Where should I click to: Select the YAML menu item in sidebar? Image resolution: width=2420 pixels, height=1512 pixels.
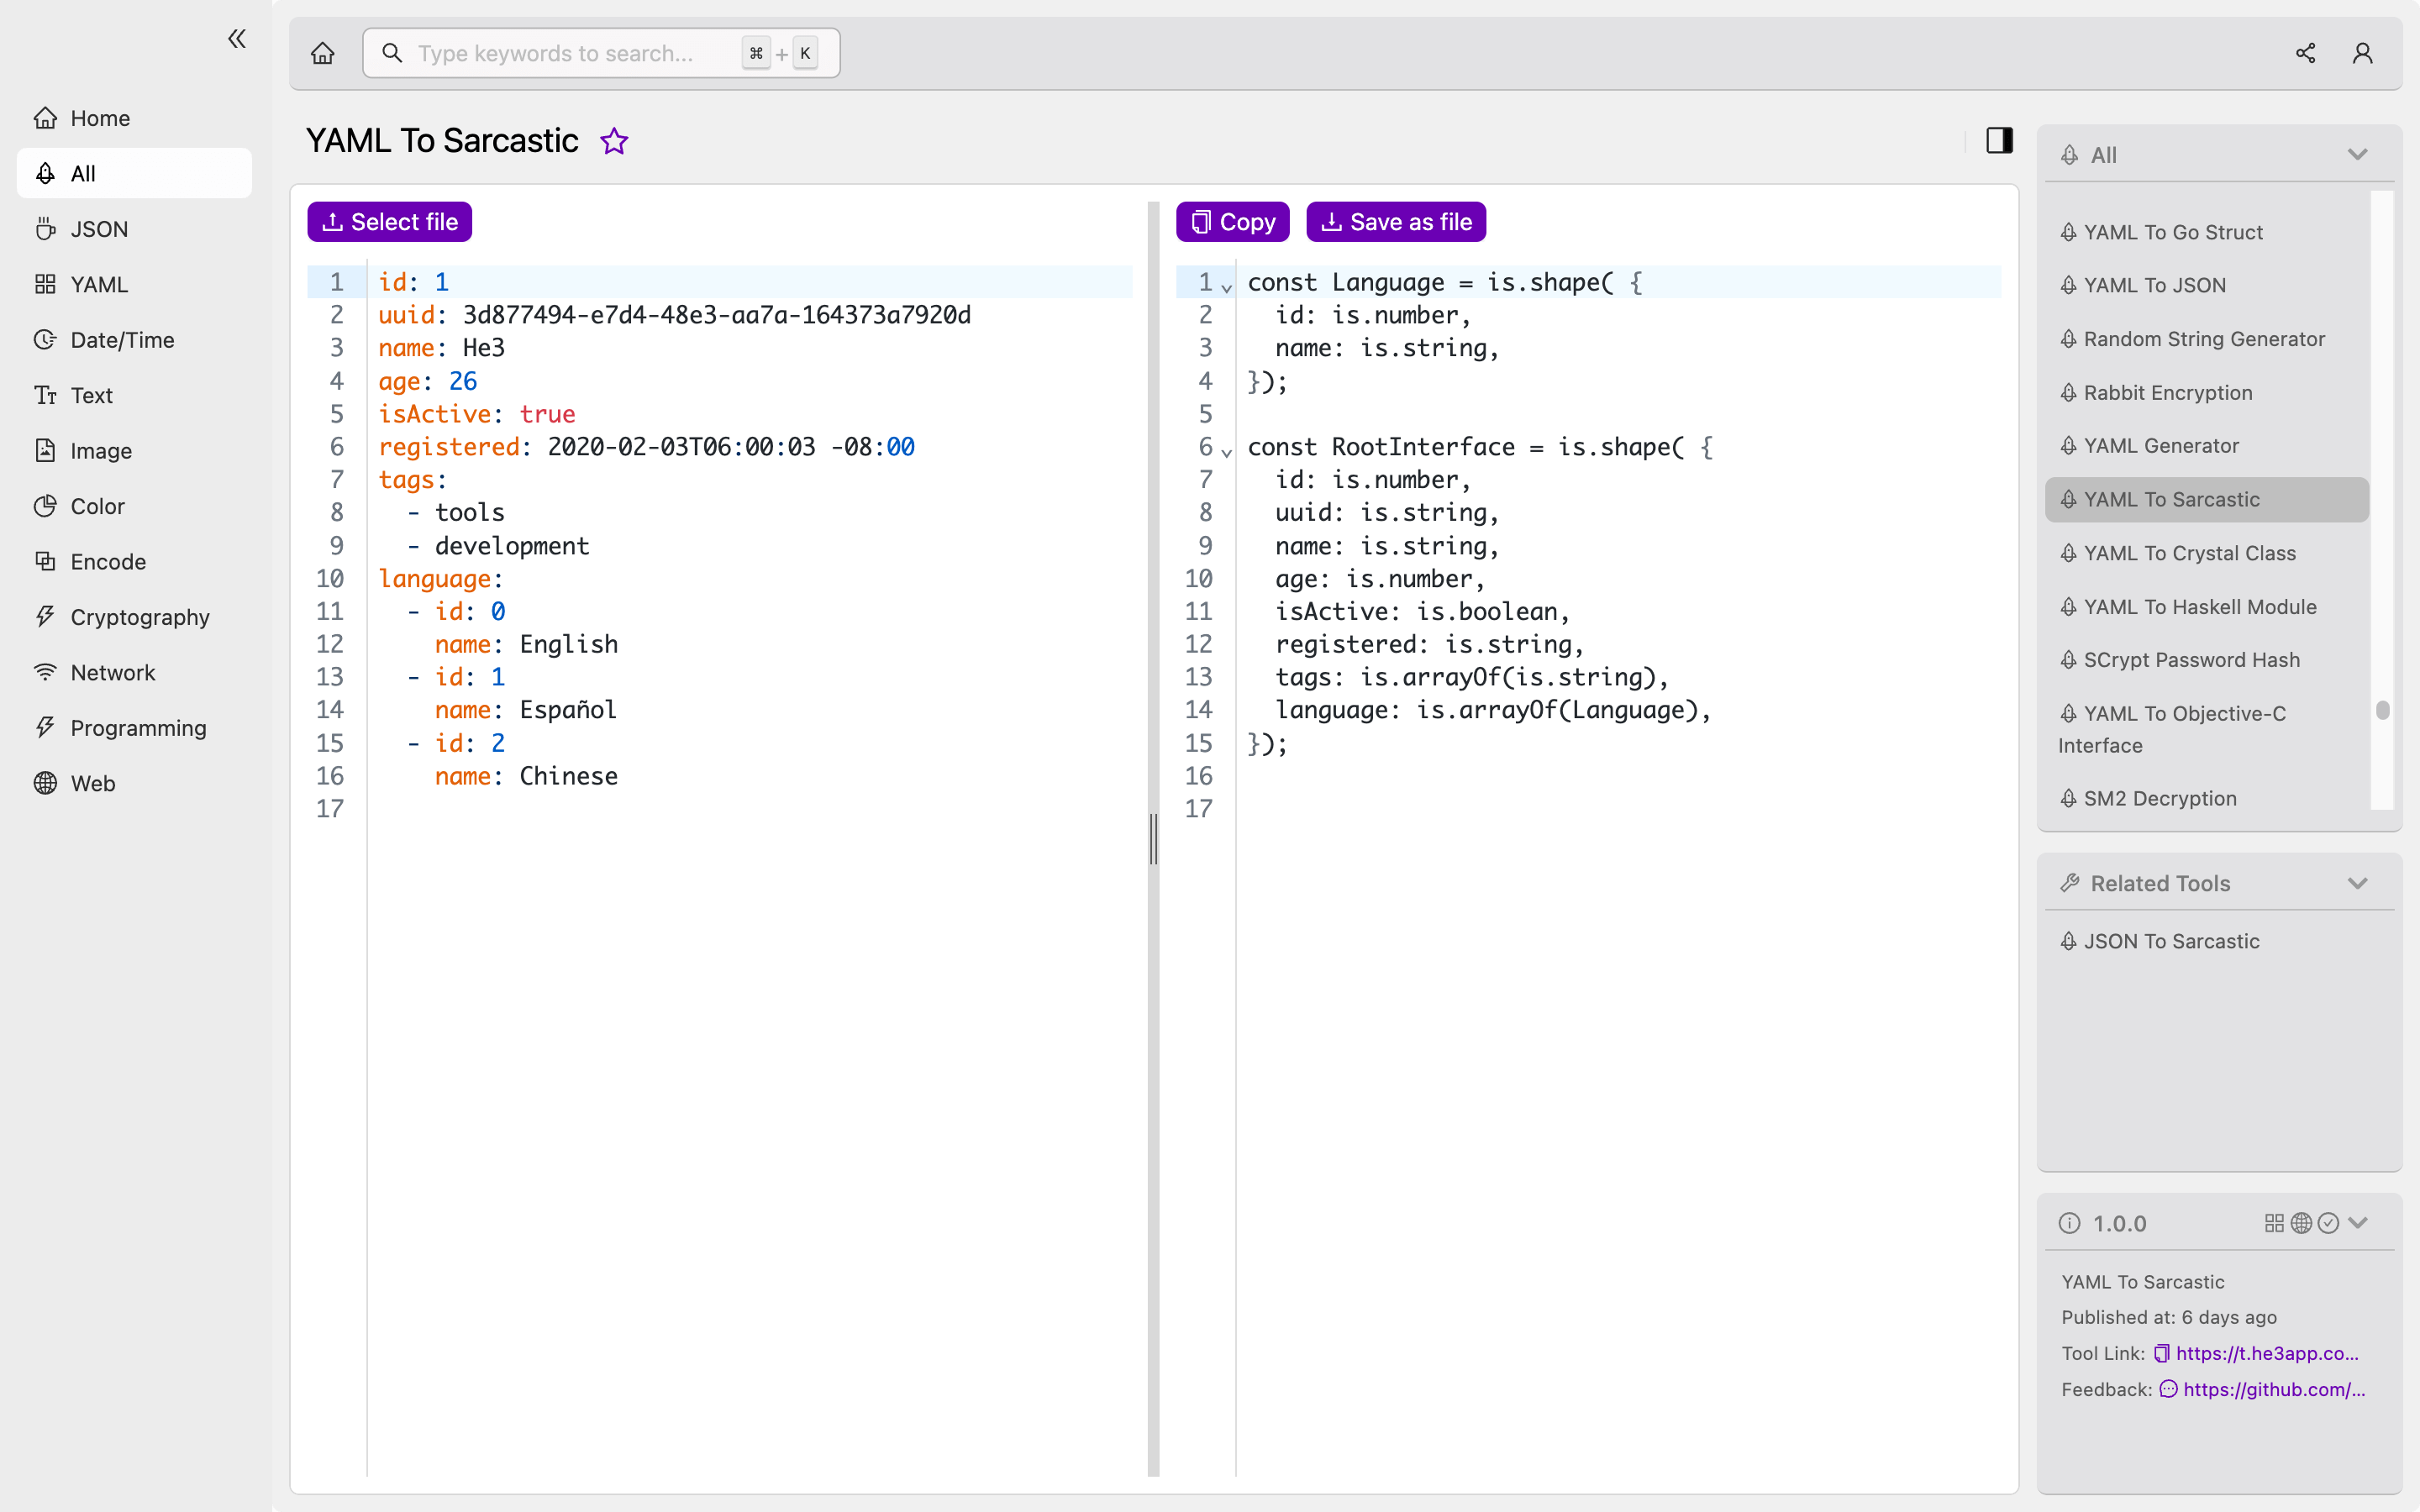coord(97,284)
